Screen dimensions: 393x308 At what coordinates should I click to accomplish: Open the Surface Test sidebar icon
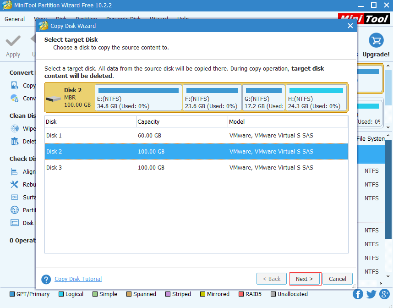click(15, 197)
